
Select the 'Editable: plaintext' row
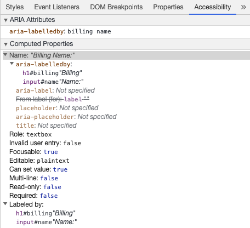tap(39, 161)
